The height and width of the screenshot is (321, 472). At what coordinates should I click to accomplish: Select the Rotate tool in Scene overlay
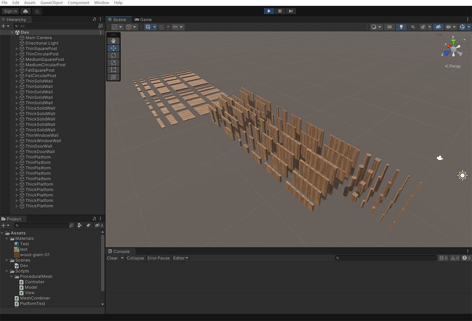[x=113, y=55]
